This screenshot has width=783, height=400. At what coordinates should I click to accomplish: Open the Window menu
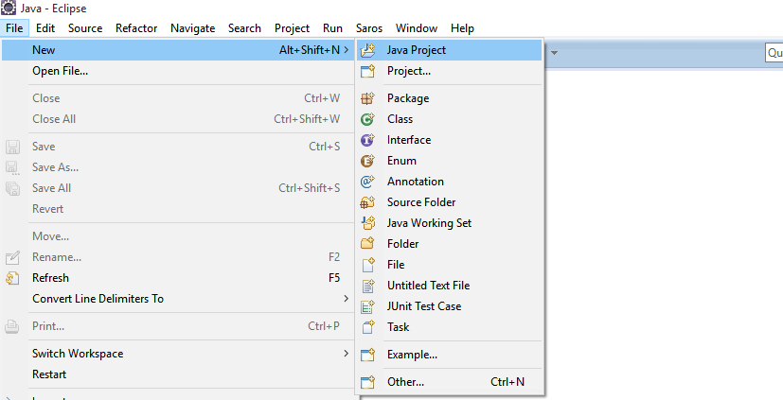417,28
